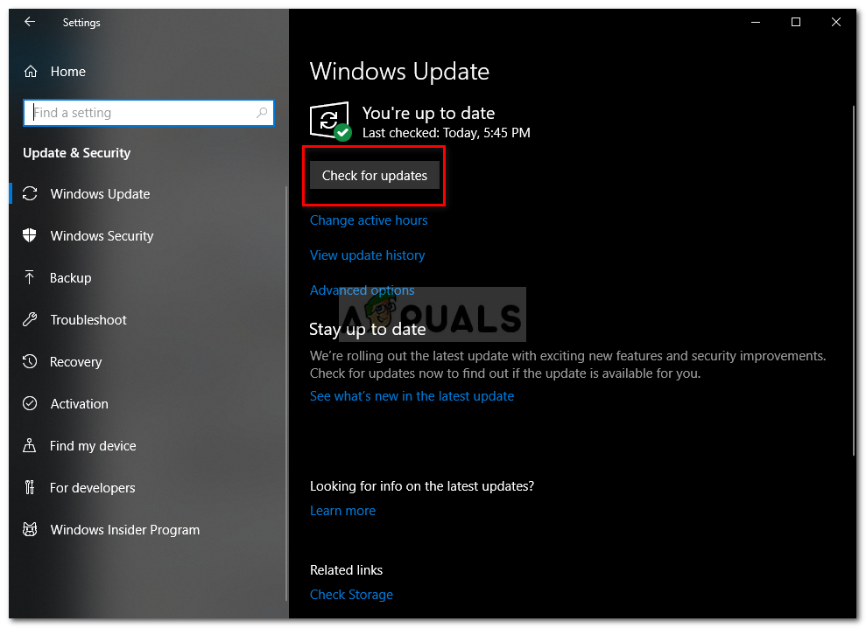
Task: Click the Recovery clock icon
Action: 30,361
